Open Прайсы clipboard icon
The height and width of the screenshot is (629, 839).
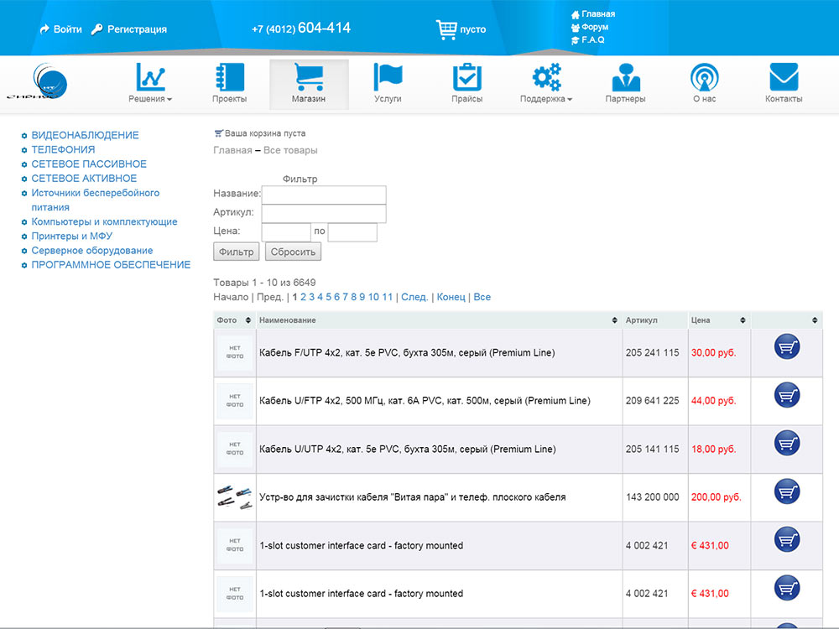466,77
